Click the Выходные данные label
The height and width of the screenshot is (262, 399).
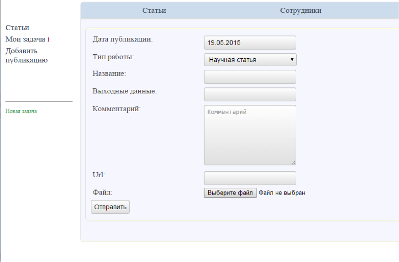(125, 91)
